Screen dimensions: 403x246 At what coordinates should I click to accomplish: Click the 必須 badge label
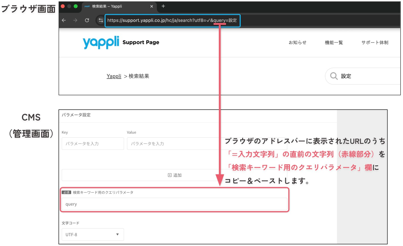[x=66, y=192]
